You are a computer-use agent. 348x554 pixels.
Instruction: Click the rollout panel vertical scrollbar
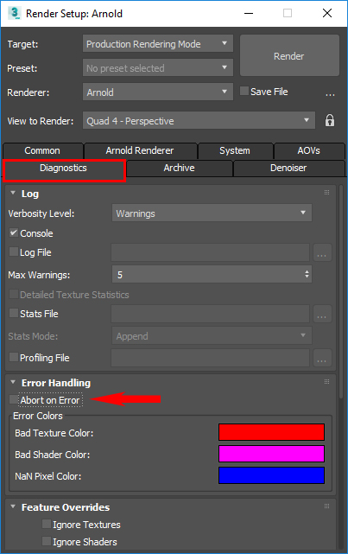point(341,292)
